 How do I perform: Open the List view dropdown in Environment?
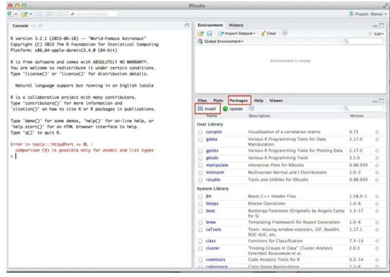(x=376, y=34)
